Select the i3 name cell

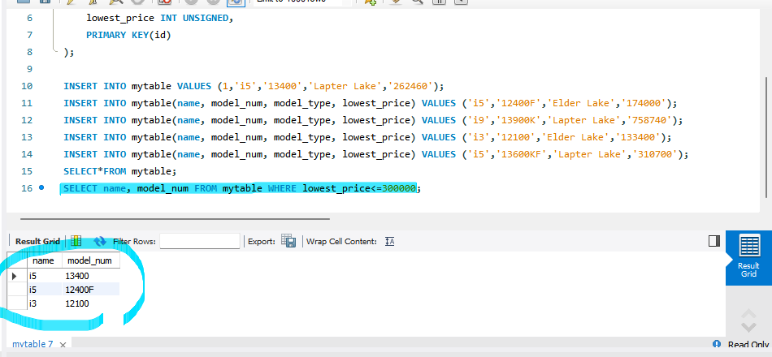coord(45,303)
